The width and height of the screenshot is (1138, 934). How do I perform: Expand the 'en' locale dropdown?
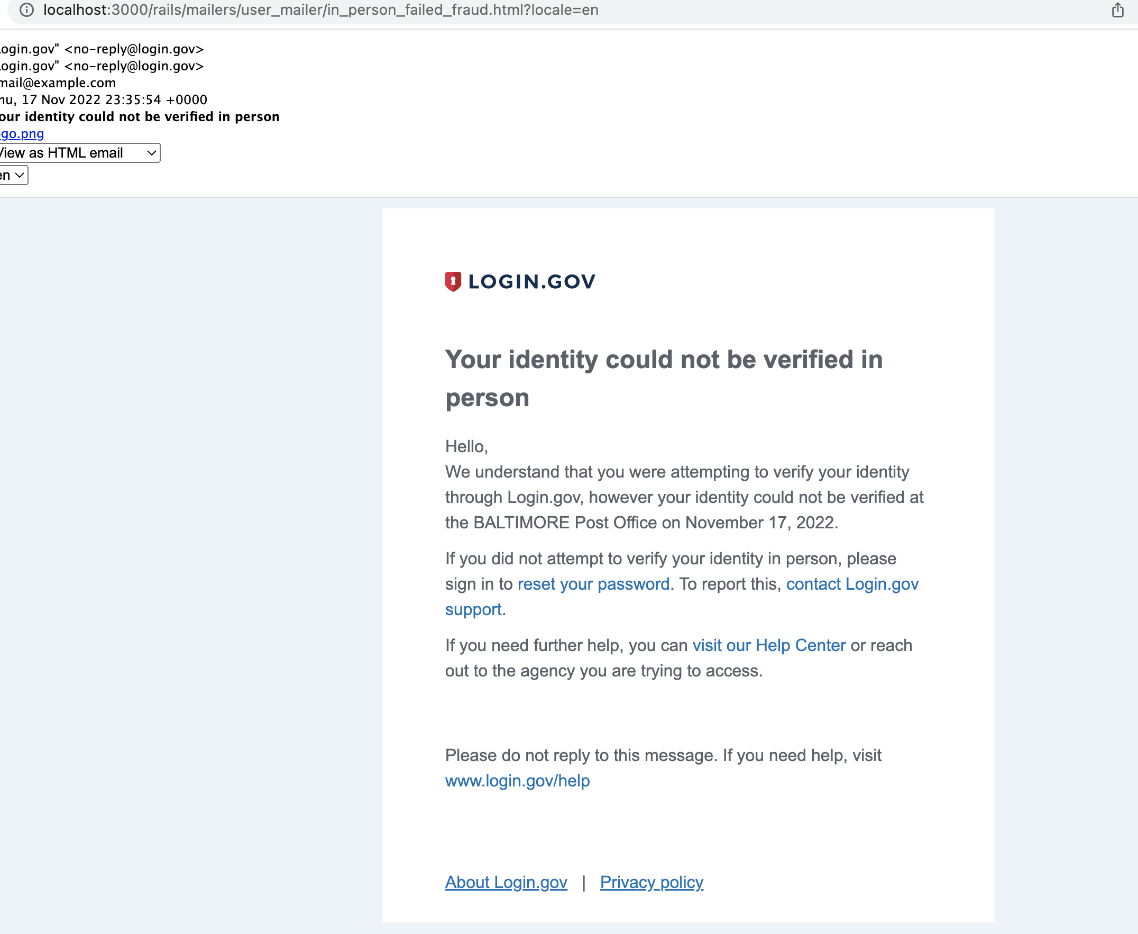coord(13,176)
